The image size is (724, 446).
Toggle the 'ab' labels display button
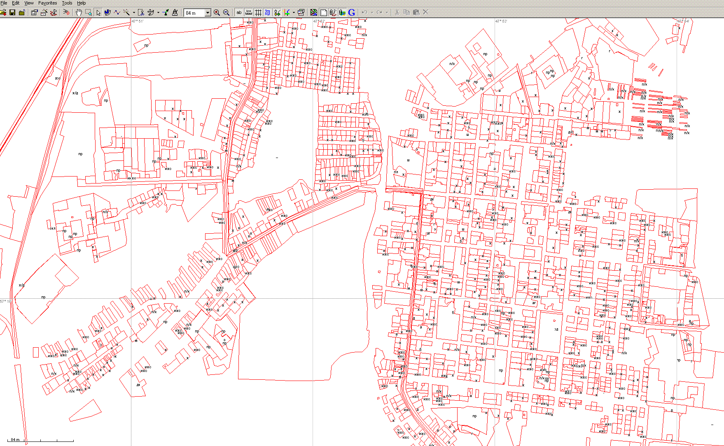point(239,12)
